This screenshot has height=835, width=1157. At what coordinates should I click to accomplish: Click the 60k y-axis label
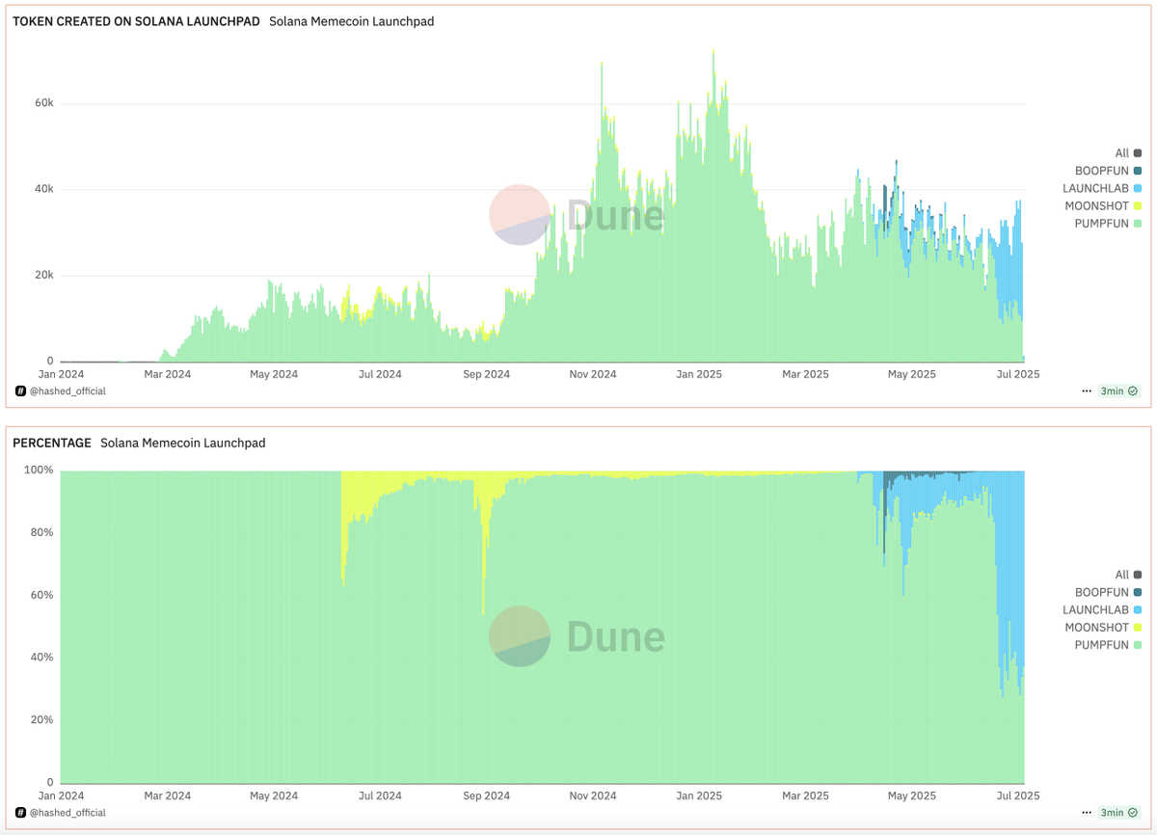[42, 103]
